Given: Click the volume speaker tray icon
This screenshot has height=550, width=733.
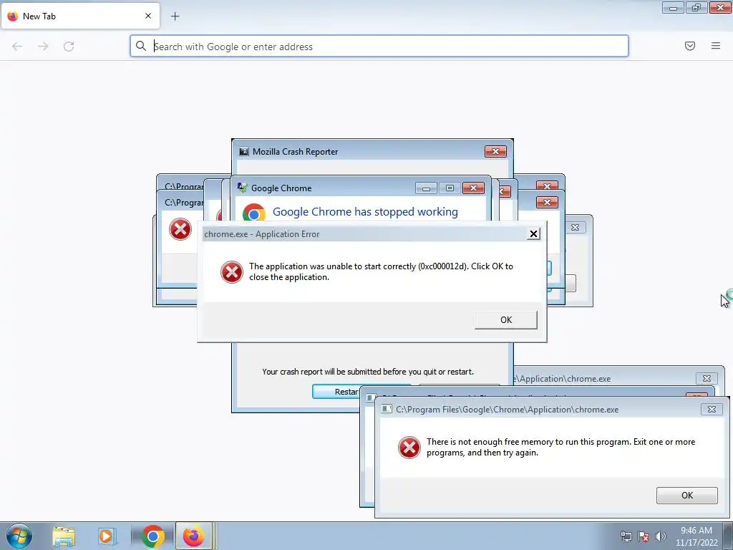Looking at the screenshot, I should [x=661, y=536].
